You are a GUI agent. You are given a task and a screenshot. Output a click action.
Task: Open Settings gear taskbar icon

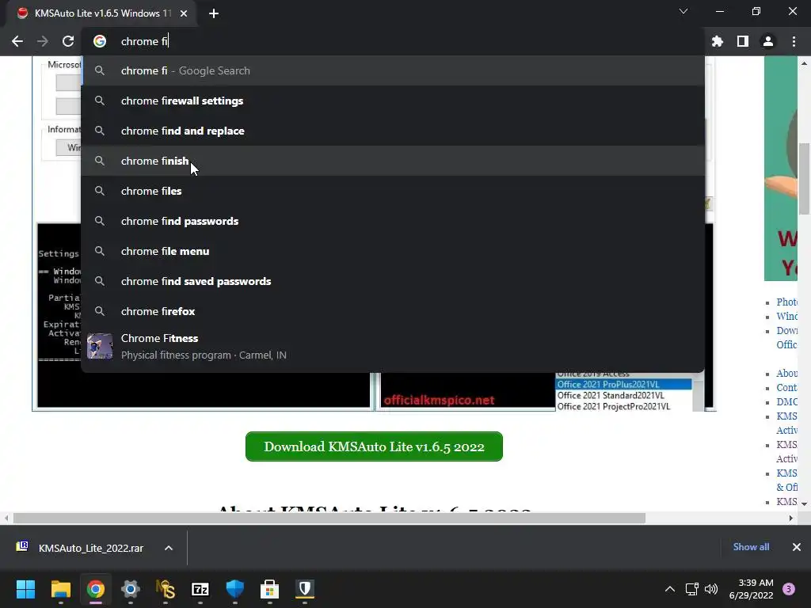[x=131, y=589]
